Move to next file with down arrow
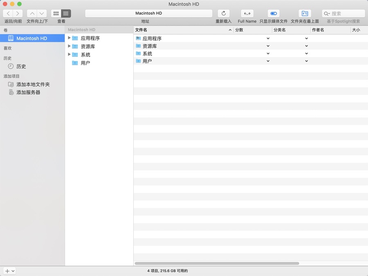 42,13
